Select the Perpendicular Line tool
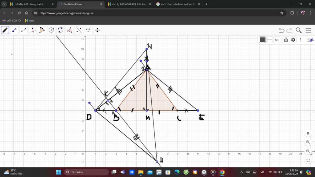315x177 pixels. (x=33, y=30)
